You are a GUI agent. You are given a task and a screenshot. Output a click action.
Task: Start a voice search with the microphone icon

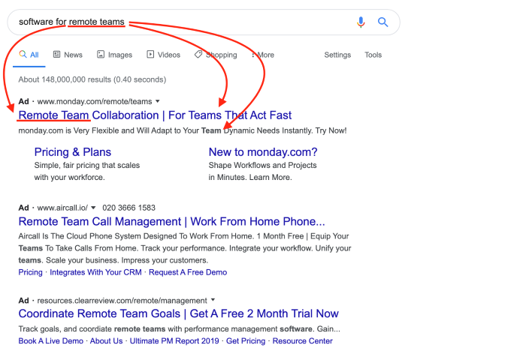click(361, 22)
